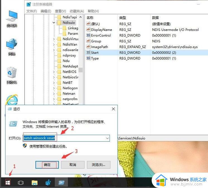Open the 帮助(H) menu
The image size is (208, 188).
click(x=93, y=11)
